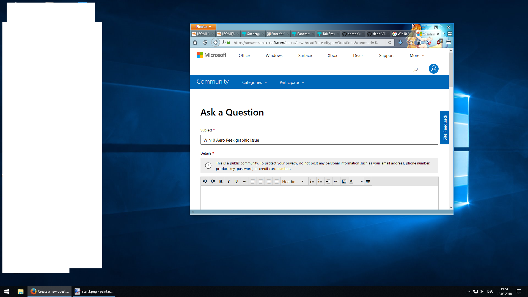Screen dimensions: 528x297
Task: Click the Subject input field
Action: click(x=319, y=140)
